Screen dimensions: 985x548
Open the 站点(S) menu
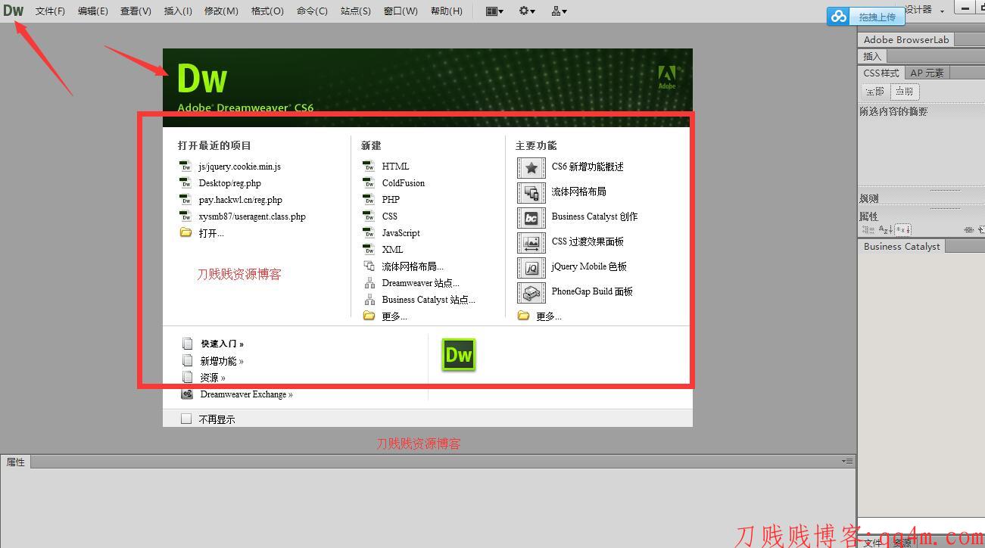click(x=355, y=11)
